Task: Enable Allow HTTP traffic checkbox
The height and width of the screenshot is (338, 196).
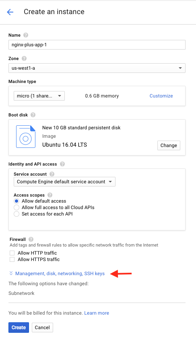Action: coord(12,253)
